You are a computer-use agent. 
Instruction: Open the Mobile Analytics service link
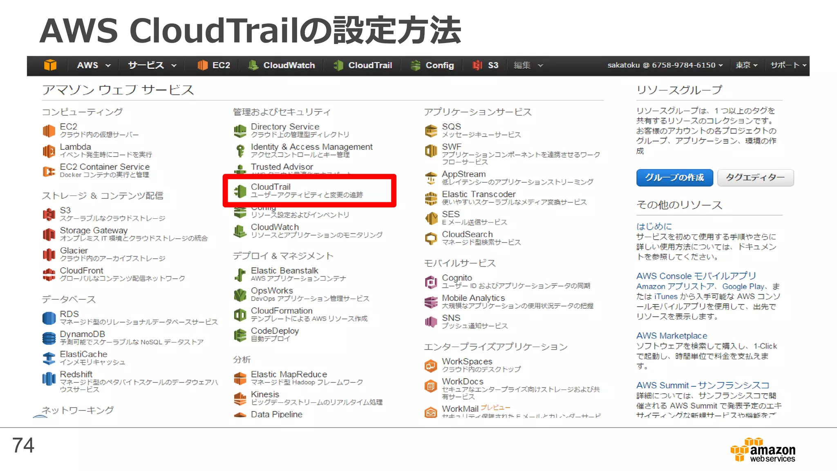tap(473, 298)
